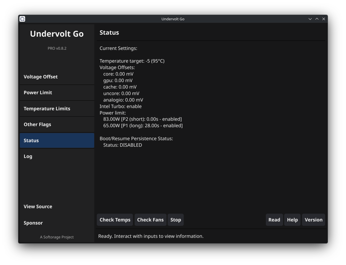
Task: Click the 'cache: 0.00 mV' line
Action: click(120, 87)
